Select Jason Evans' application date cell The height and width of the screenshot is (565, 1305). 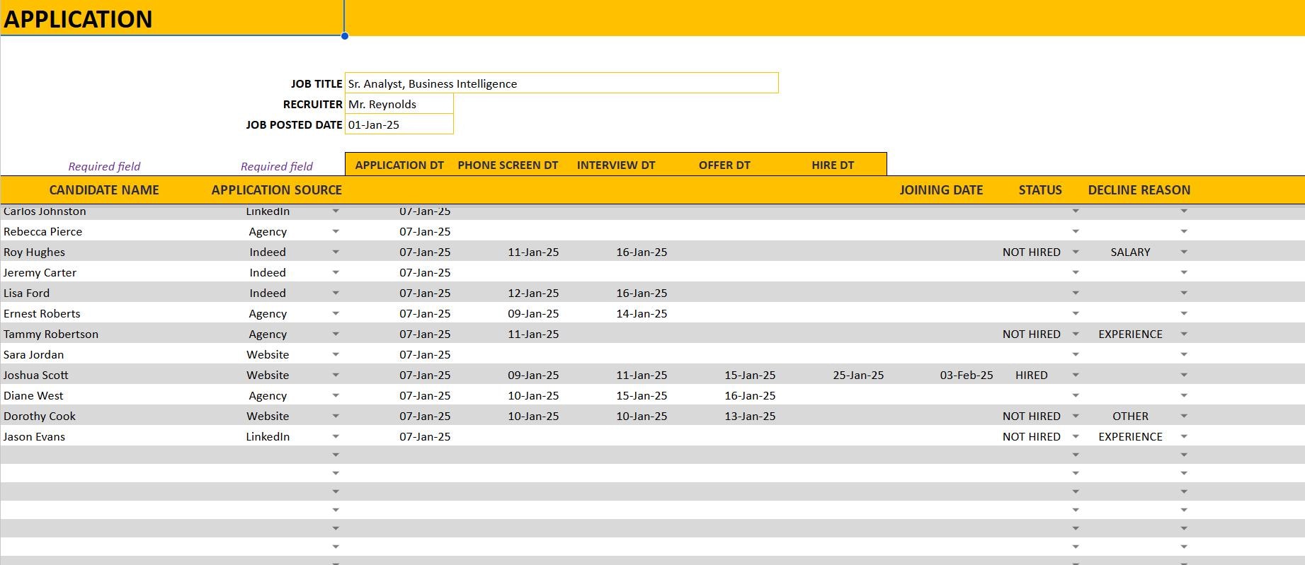pyautogui.click(x=425, y=436)
